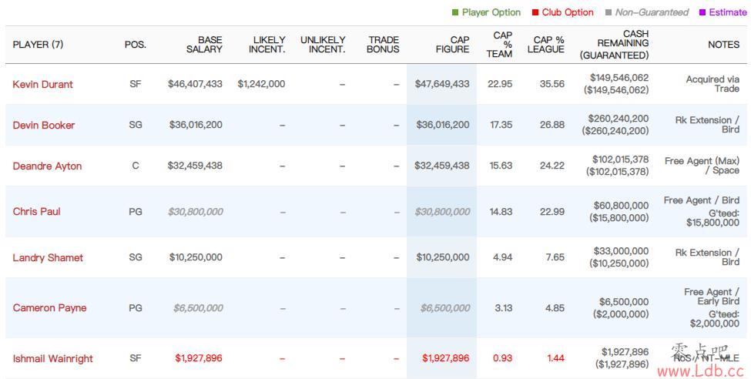Click Shamet's cash remaining $33,000,000
The width and height of the screenshot is (751, 379).
(621, 251)
